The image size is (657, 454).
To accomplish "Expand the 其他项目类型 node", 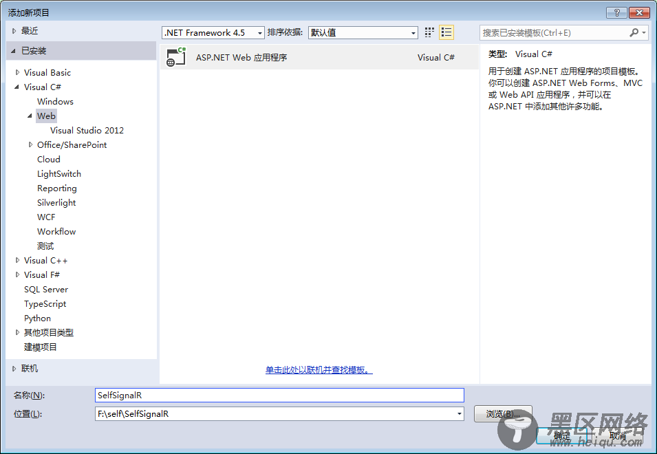I will tap(17, 332).
